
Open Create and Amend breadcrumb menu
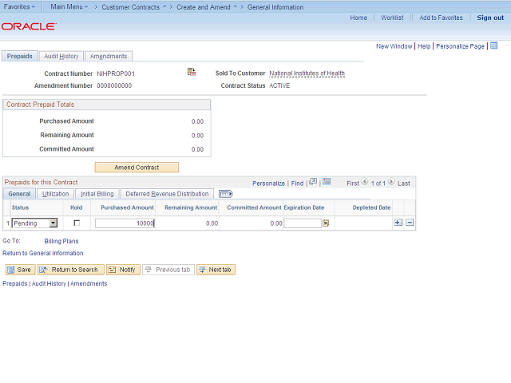click(x=207, y=7)
